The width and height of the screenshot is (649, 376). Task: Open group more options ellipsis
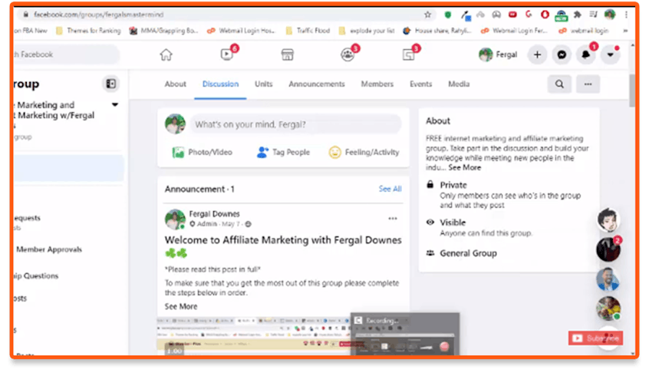click(588, 84)
